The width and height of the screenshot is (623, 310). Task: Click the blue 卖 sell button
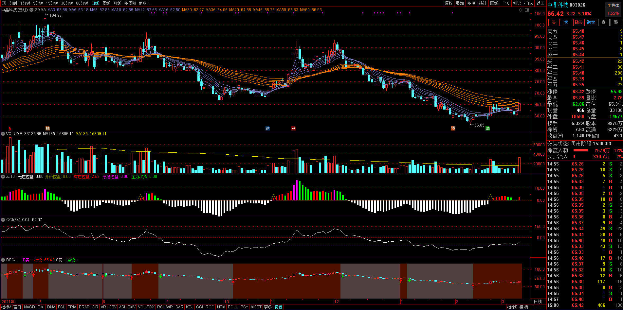[566, 23]
